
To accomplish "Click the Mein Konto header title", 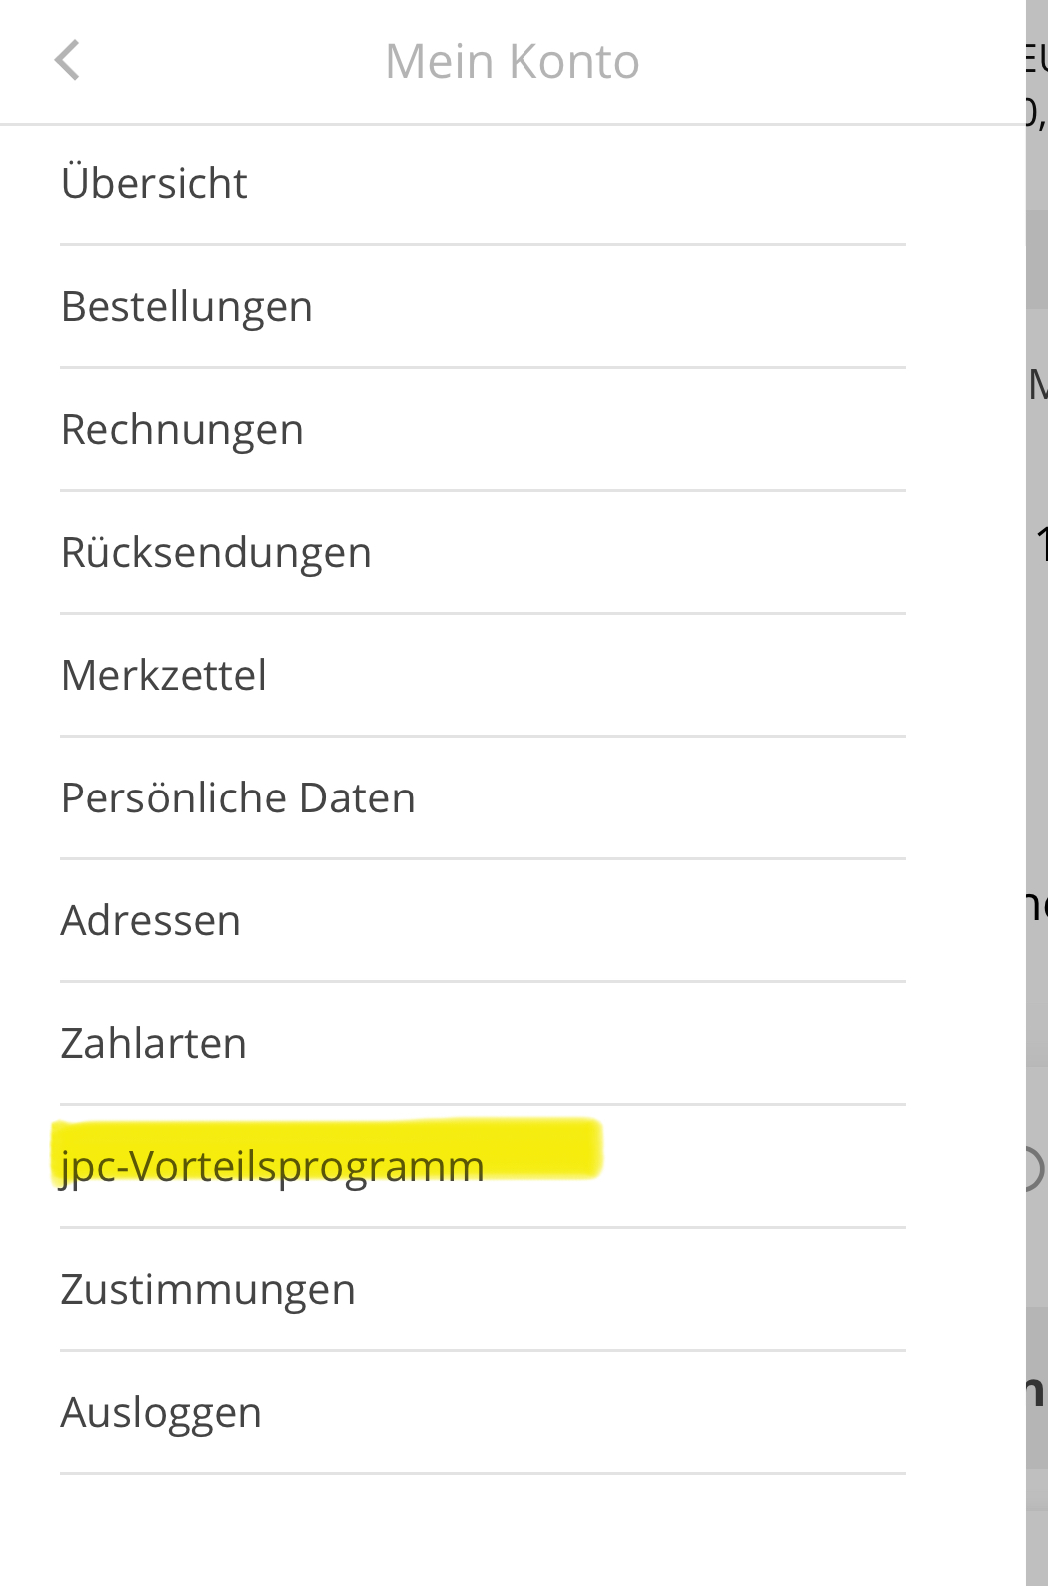I will pyautogui.click(x=512, y=62).
